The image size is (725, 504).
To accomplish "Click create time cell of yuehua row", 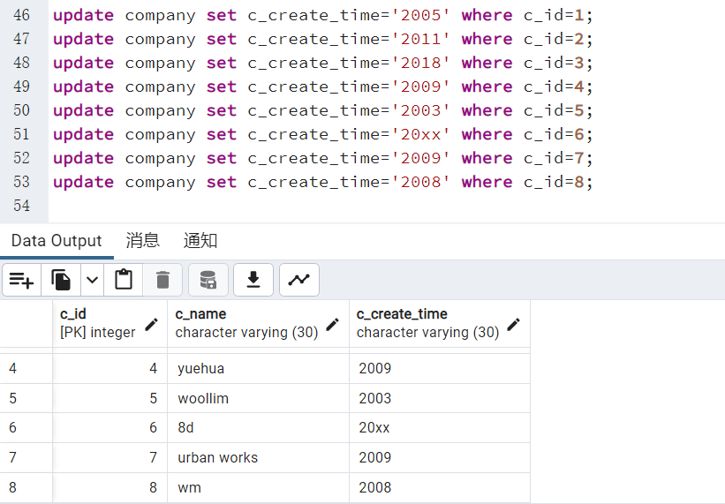I will tap(440, 369).
